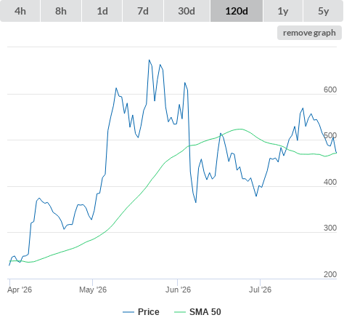Click the SMA 50 line peak near 500
This screenshot has height=331, width=344.
239,129
